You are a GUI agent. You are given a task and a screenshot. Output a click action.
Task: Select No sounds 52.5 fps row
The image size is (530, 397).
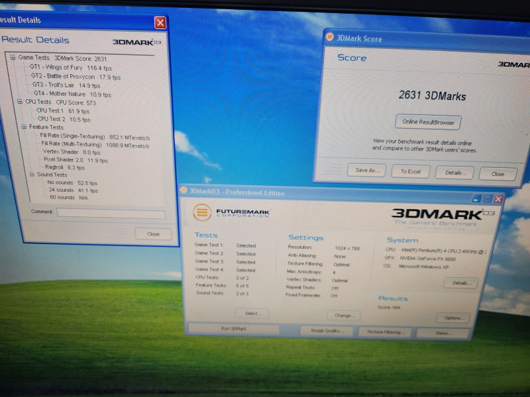point(72,183)
